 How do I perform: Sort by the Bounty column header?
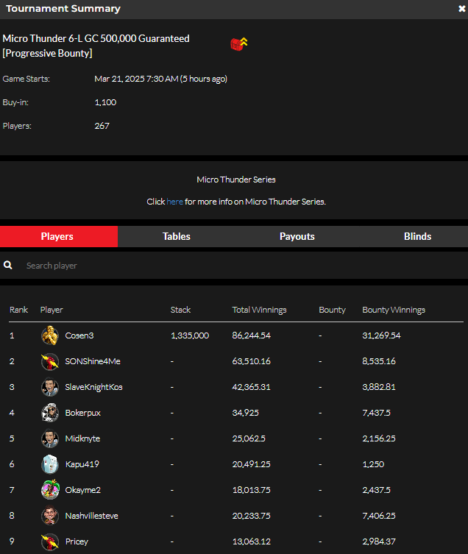[x=333, y=310]
